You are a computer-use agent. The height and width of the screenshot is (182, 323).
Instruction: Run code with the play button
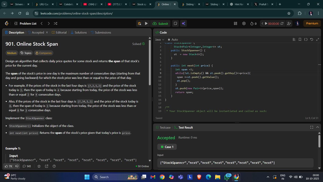[146, 23]
